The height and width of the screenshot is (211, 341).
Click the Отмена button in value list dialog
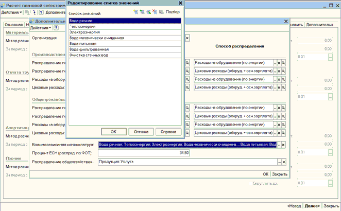141,132
